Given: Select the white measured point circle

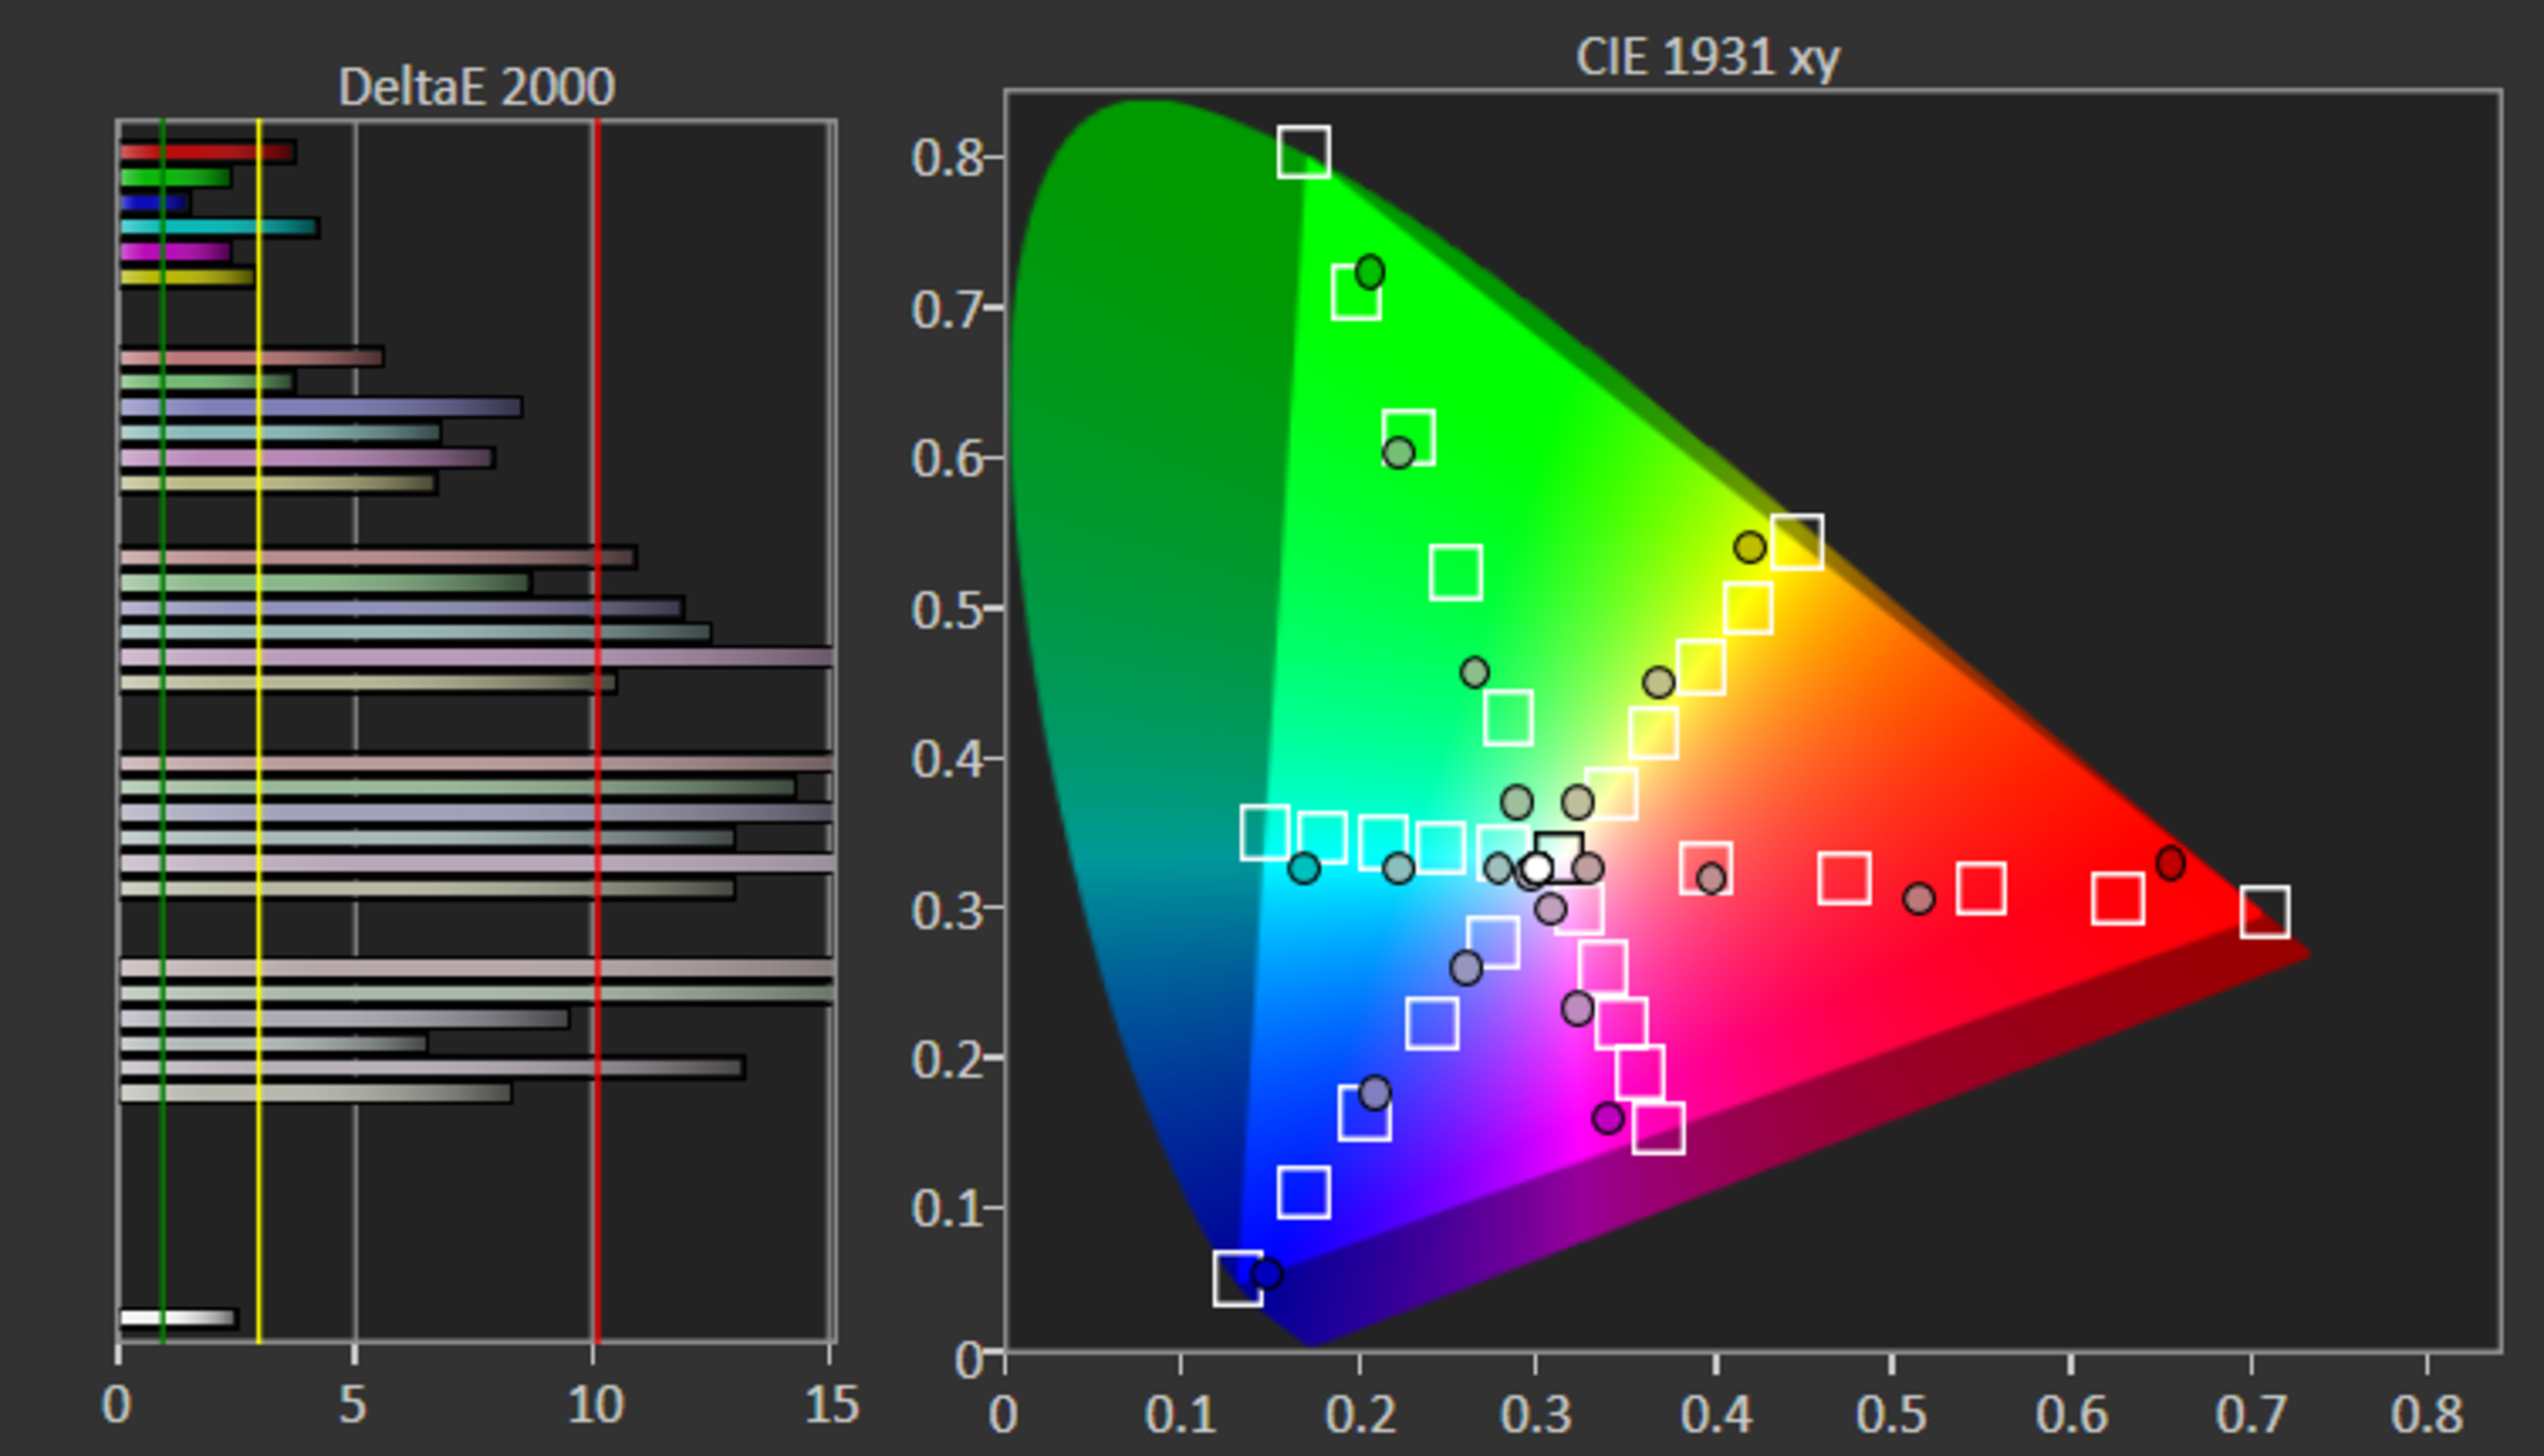Looking at the screenshot, I should point(1537,867).
